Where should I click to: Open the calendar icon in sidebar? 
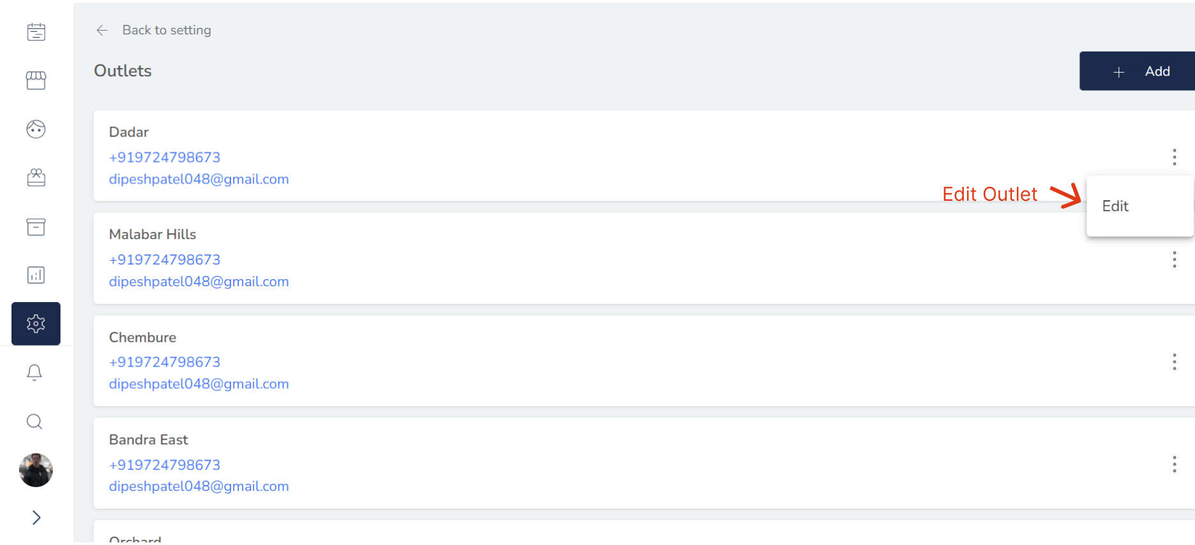[36, 32]
